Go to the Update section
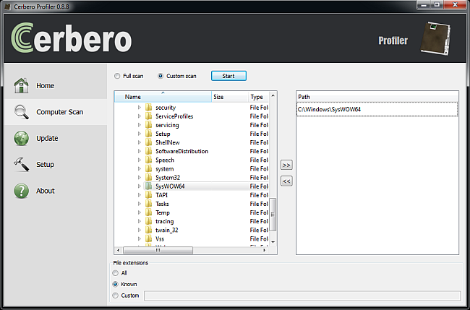This screenshot has height=310, width=470. tap(56, 138)
